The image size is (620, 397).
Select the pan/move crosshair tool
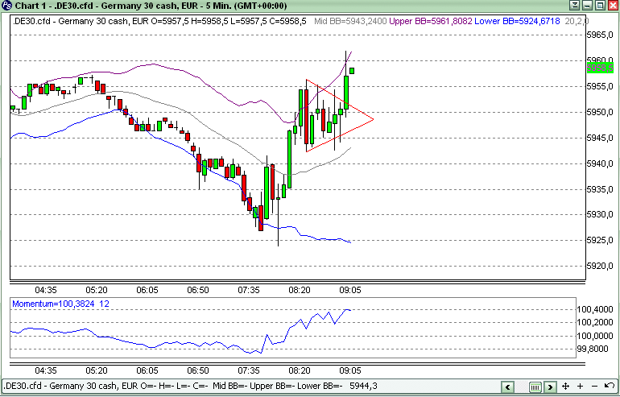coord(565,386)
